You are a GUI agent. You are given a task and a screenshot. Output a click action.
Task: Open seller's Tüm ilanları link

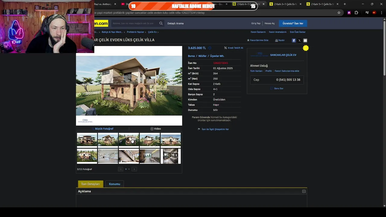click(x=256, y=71)
